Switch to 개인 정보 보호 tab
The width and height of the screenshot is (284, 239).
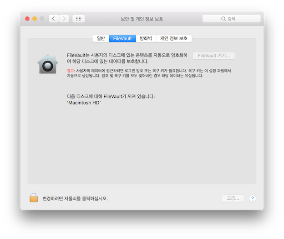(174, 38)
